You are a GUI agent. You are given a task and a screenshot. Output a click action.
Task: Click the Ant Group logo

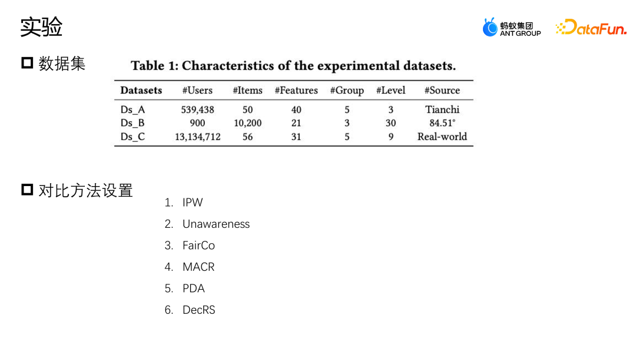511,28
